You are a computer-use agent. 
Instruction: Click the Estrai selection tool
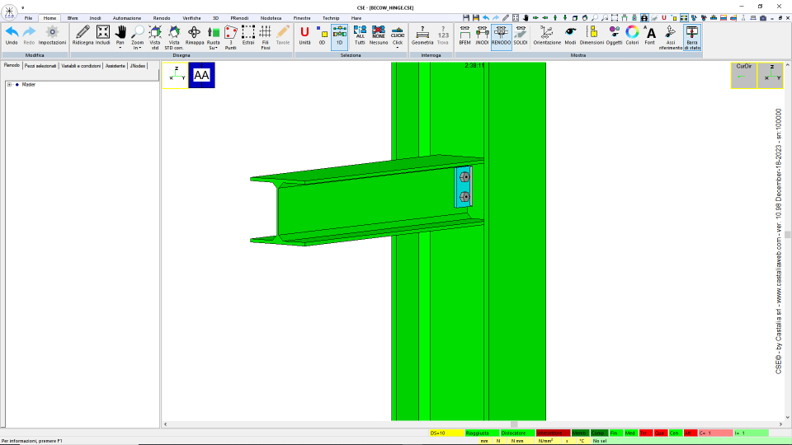[x=248, y=35]
